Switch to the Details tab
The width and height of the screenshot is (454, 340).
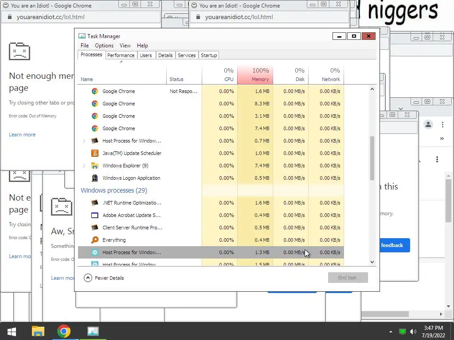165,55
